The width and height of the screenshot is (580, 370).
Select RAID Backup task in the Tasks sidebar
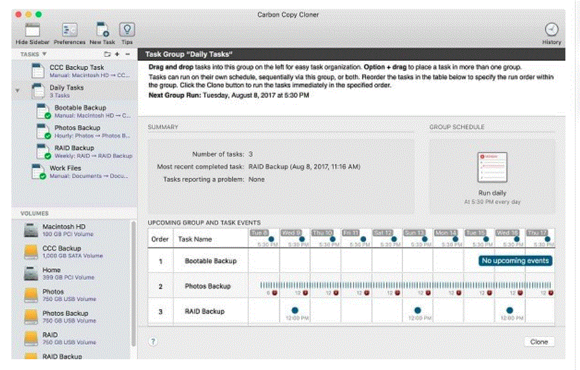[x=74, y=151]
